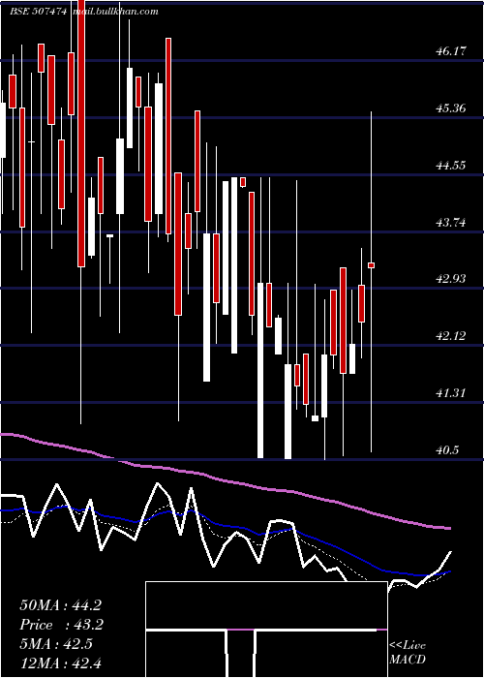
Task: Click the small red last candle body
Action: 371,265
